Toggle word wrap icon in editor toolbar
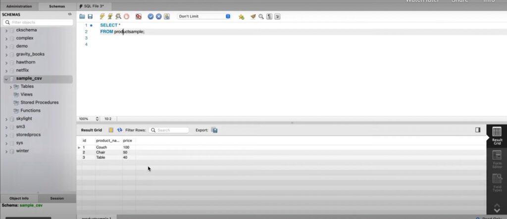Screen dimensions: 507x219 pyautogui.click(x=277, y=16)
